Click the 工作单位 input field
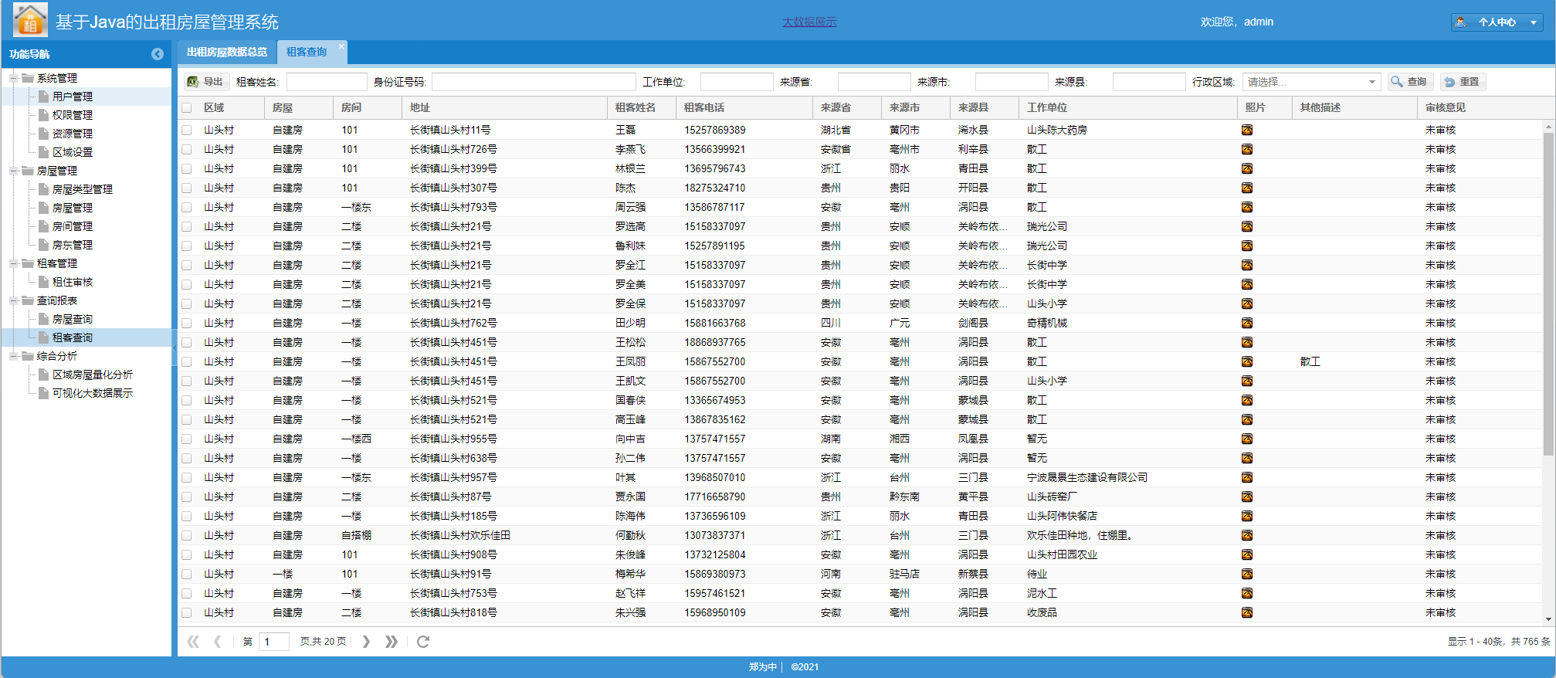Screen dimensions: 1556x678 (737, 82)
